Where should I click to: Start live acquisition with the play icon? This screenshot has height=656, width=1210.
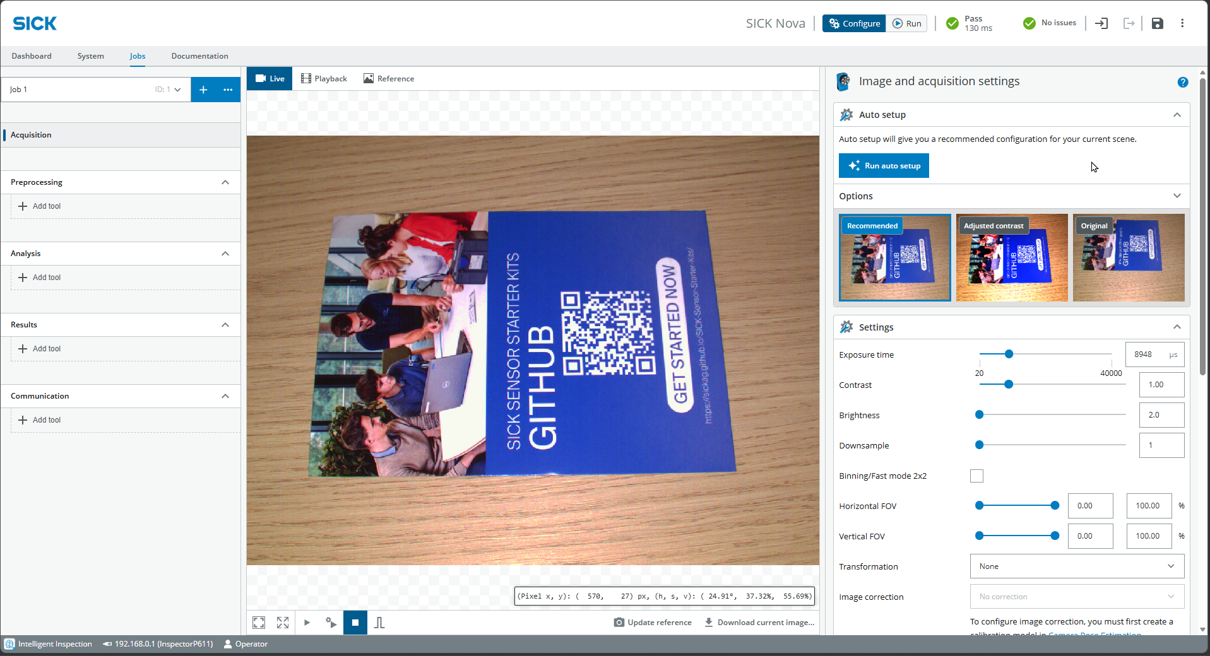click(307, 623)
